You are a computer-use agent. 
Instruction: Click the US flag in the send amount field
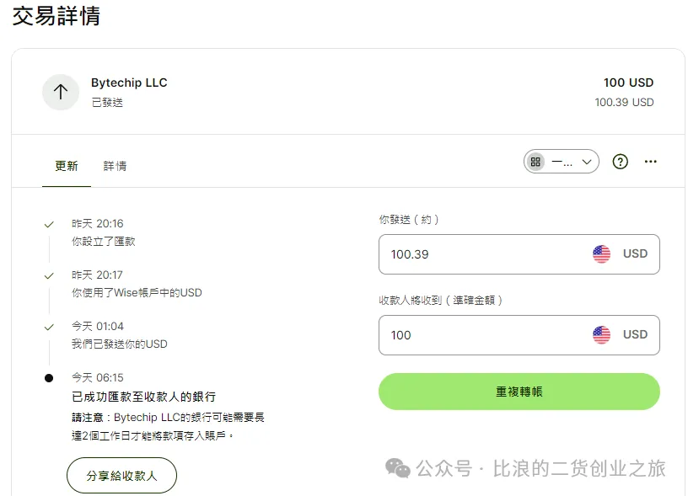pos(601,254)
